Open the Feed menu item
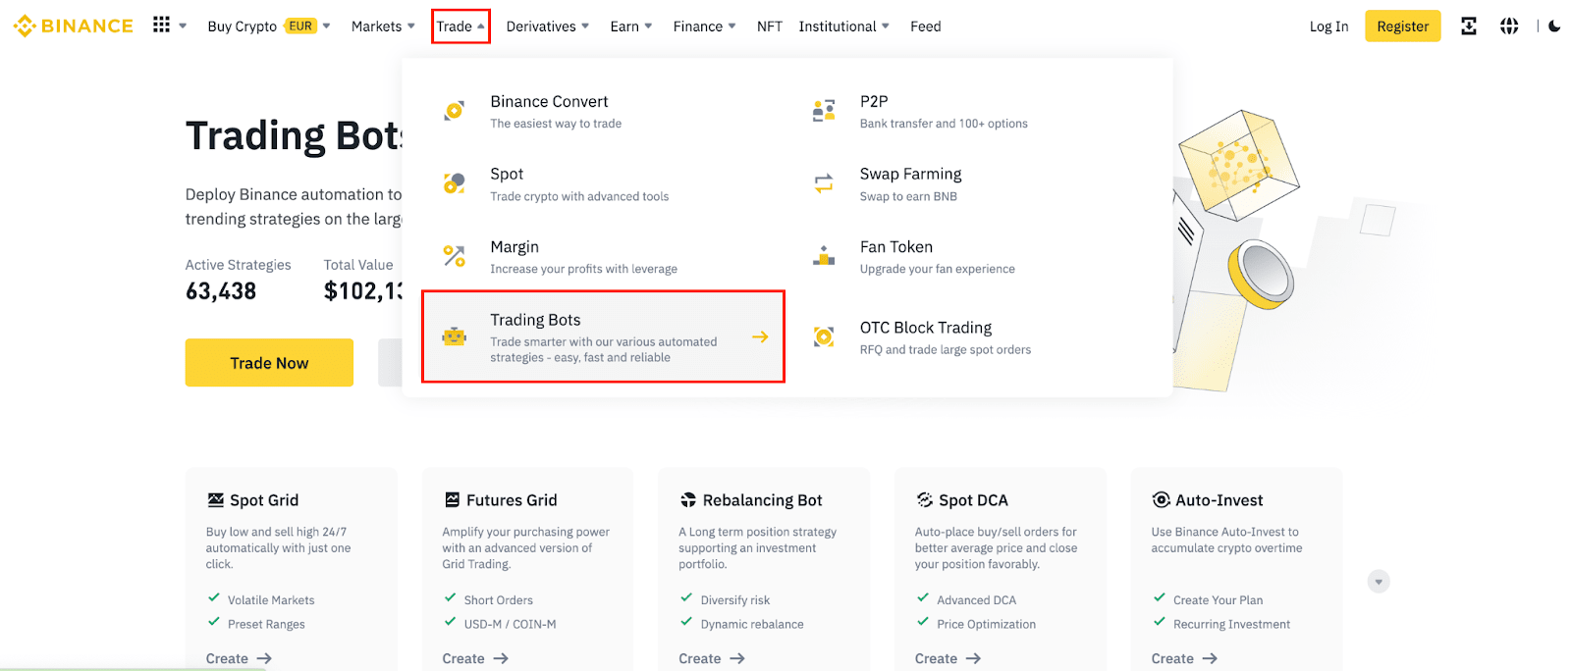 (926, 26)
